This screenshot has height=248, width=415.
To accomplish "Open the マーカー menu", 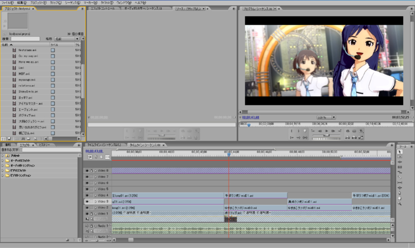I will coord(90,3).
